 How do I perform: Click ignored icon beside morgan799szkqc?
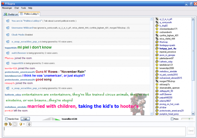tap(157, 81)
